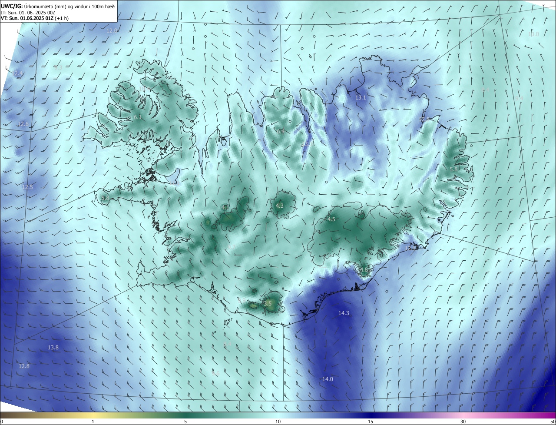Click the 4.3 value over Hofsjökull glacier
Viewport: 556px width, 425px height.
click(279, 206)
